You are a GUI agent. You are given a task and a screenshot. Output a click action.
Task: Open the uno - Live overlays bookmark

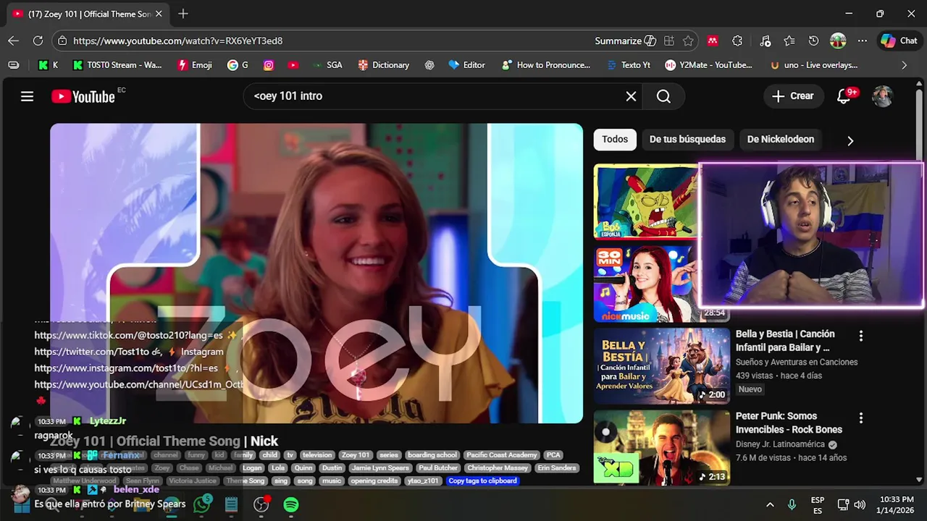point(814,65)
